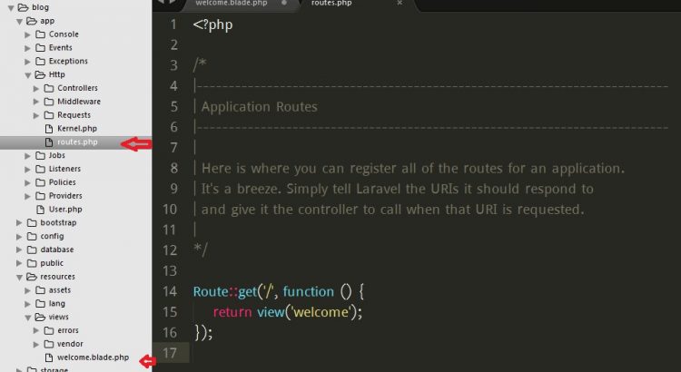Expand the Middleware folder
The width and height of the screenshot is (681, 372).
tap(36, 102)
